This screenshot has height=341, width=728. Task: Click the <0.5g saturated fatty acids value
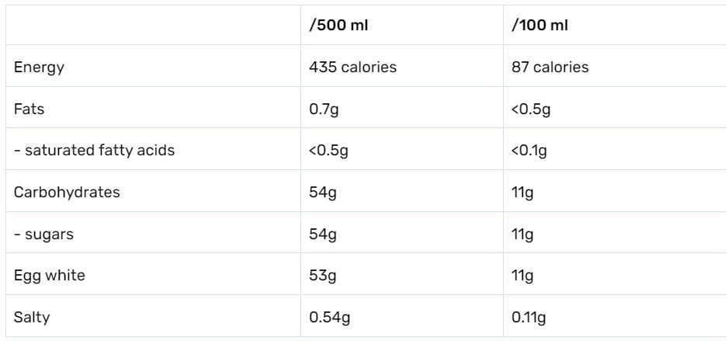tap(328, 151)
